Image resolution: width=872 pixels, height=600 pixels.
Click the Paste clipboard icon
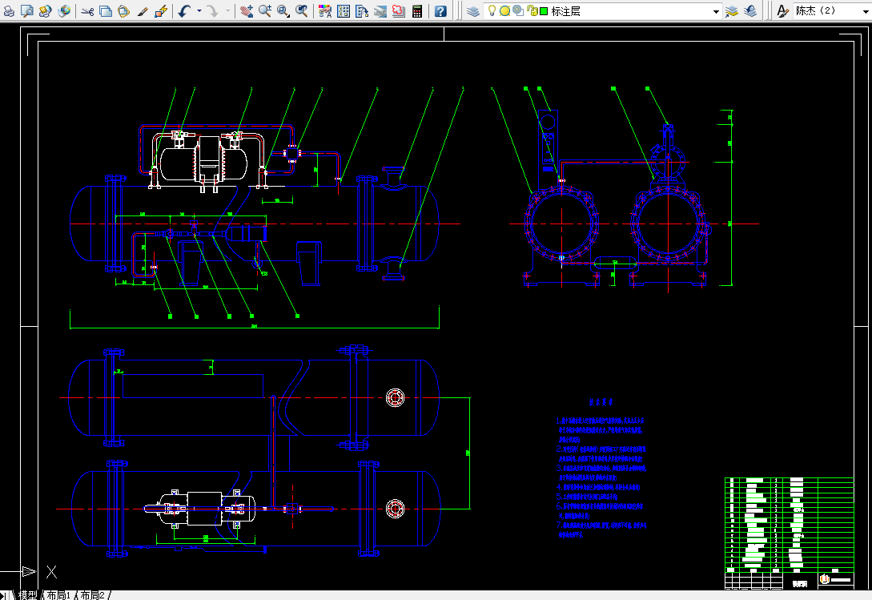124,10
